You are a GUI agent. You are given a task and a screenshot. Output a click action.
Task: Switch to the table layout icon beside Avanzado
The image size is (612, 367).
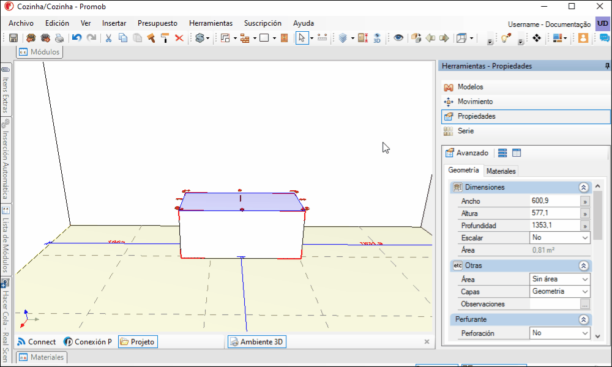click(517, 153)
